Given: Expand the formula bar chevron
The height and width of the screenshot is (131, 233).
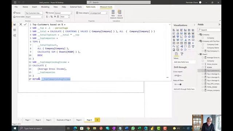Looking at the screenshot, I should click(170, 24).
